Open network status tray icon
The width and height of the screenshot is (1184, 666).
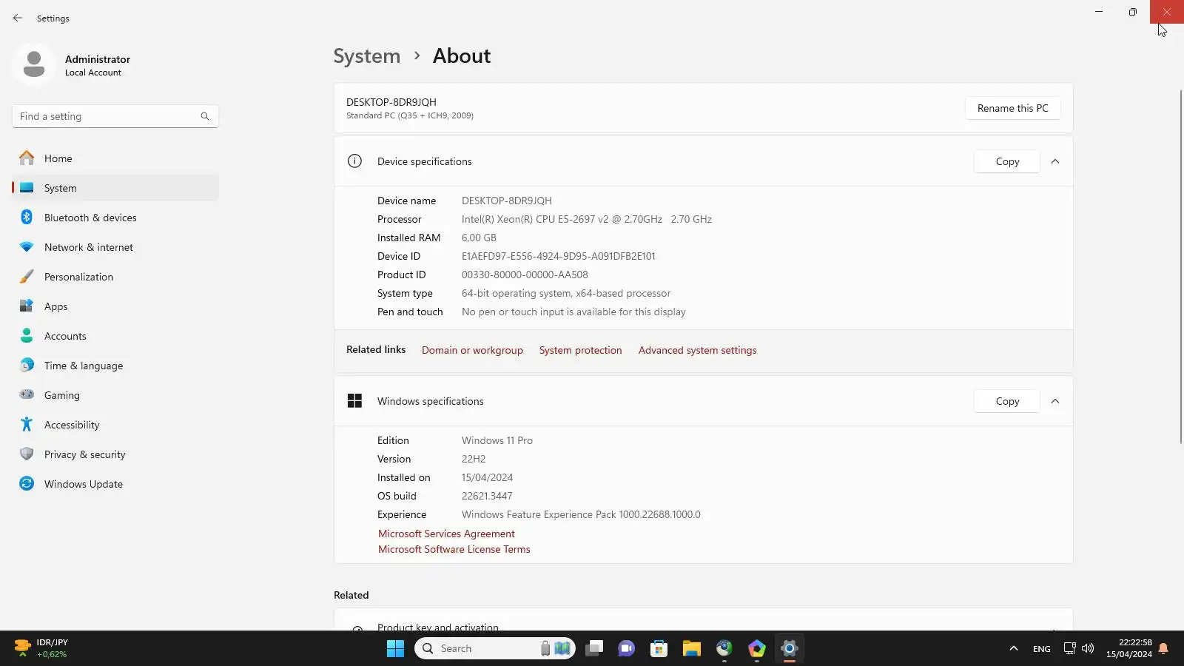coord(1069,648)
